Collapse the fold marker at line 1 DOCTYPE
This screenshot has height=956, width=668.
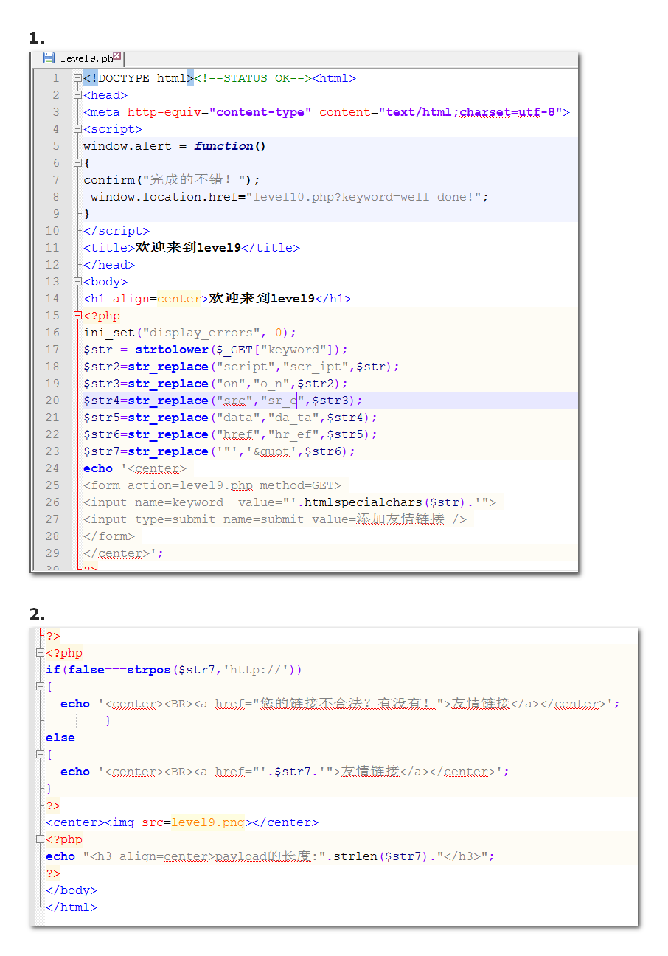(x=77, y=78)
